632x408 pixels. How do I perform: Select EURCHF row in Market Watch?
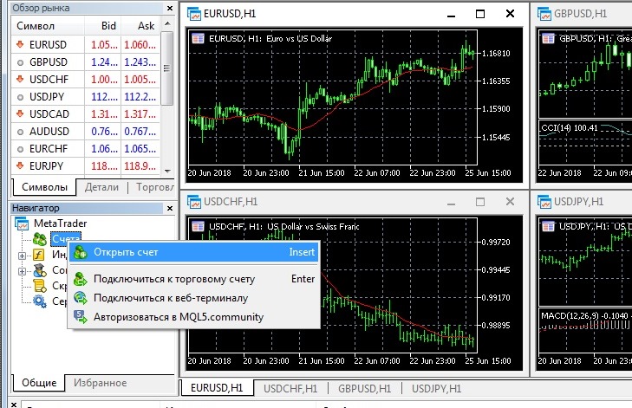click(86, 149)
